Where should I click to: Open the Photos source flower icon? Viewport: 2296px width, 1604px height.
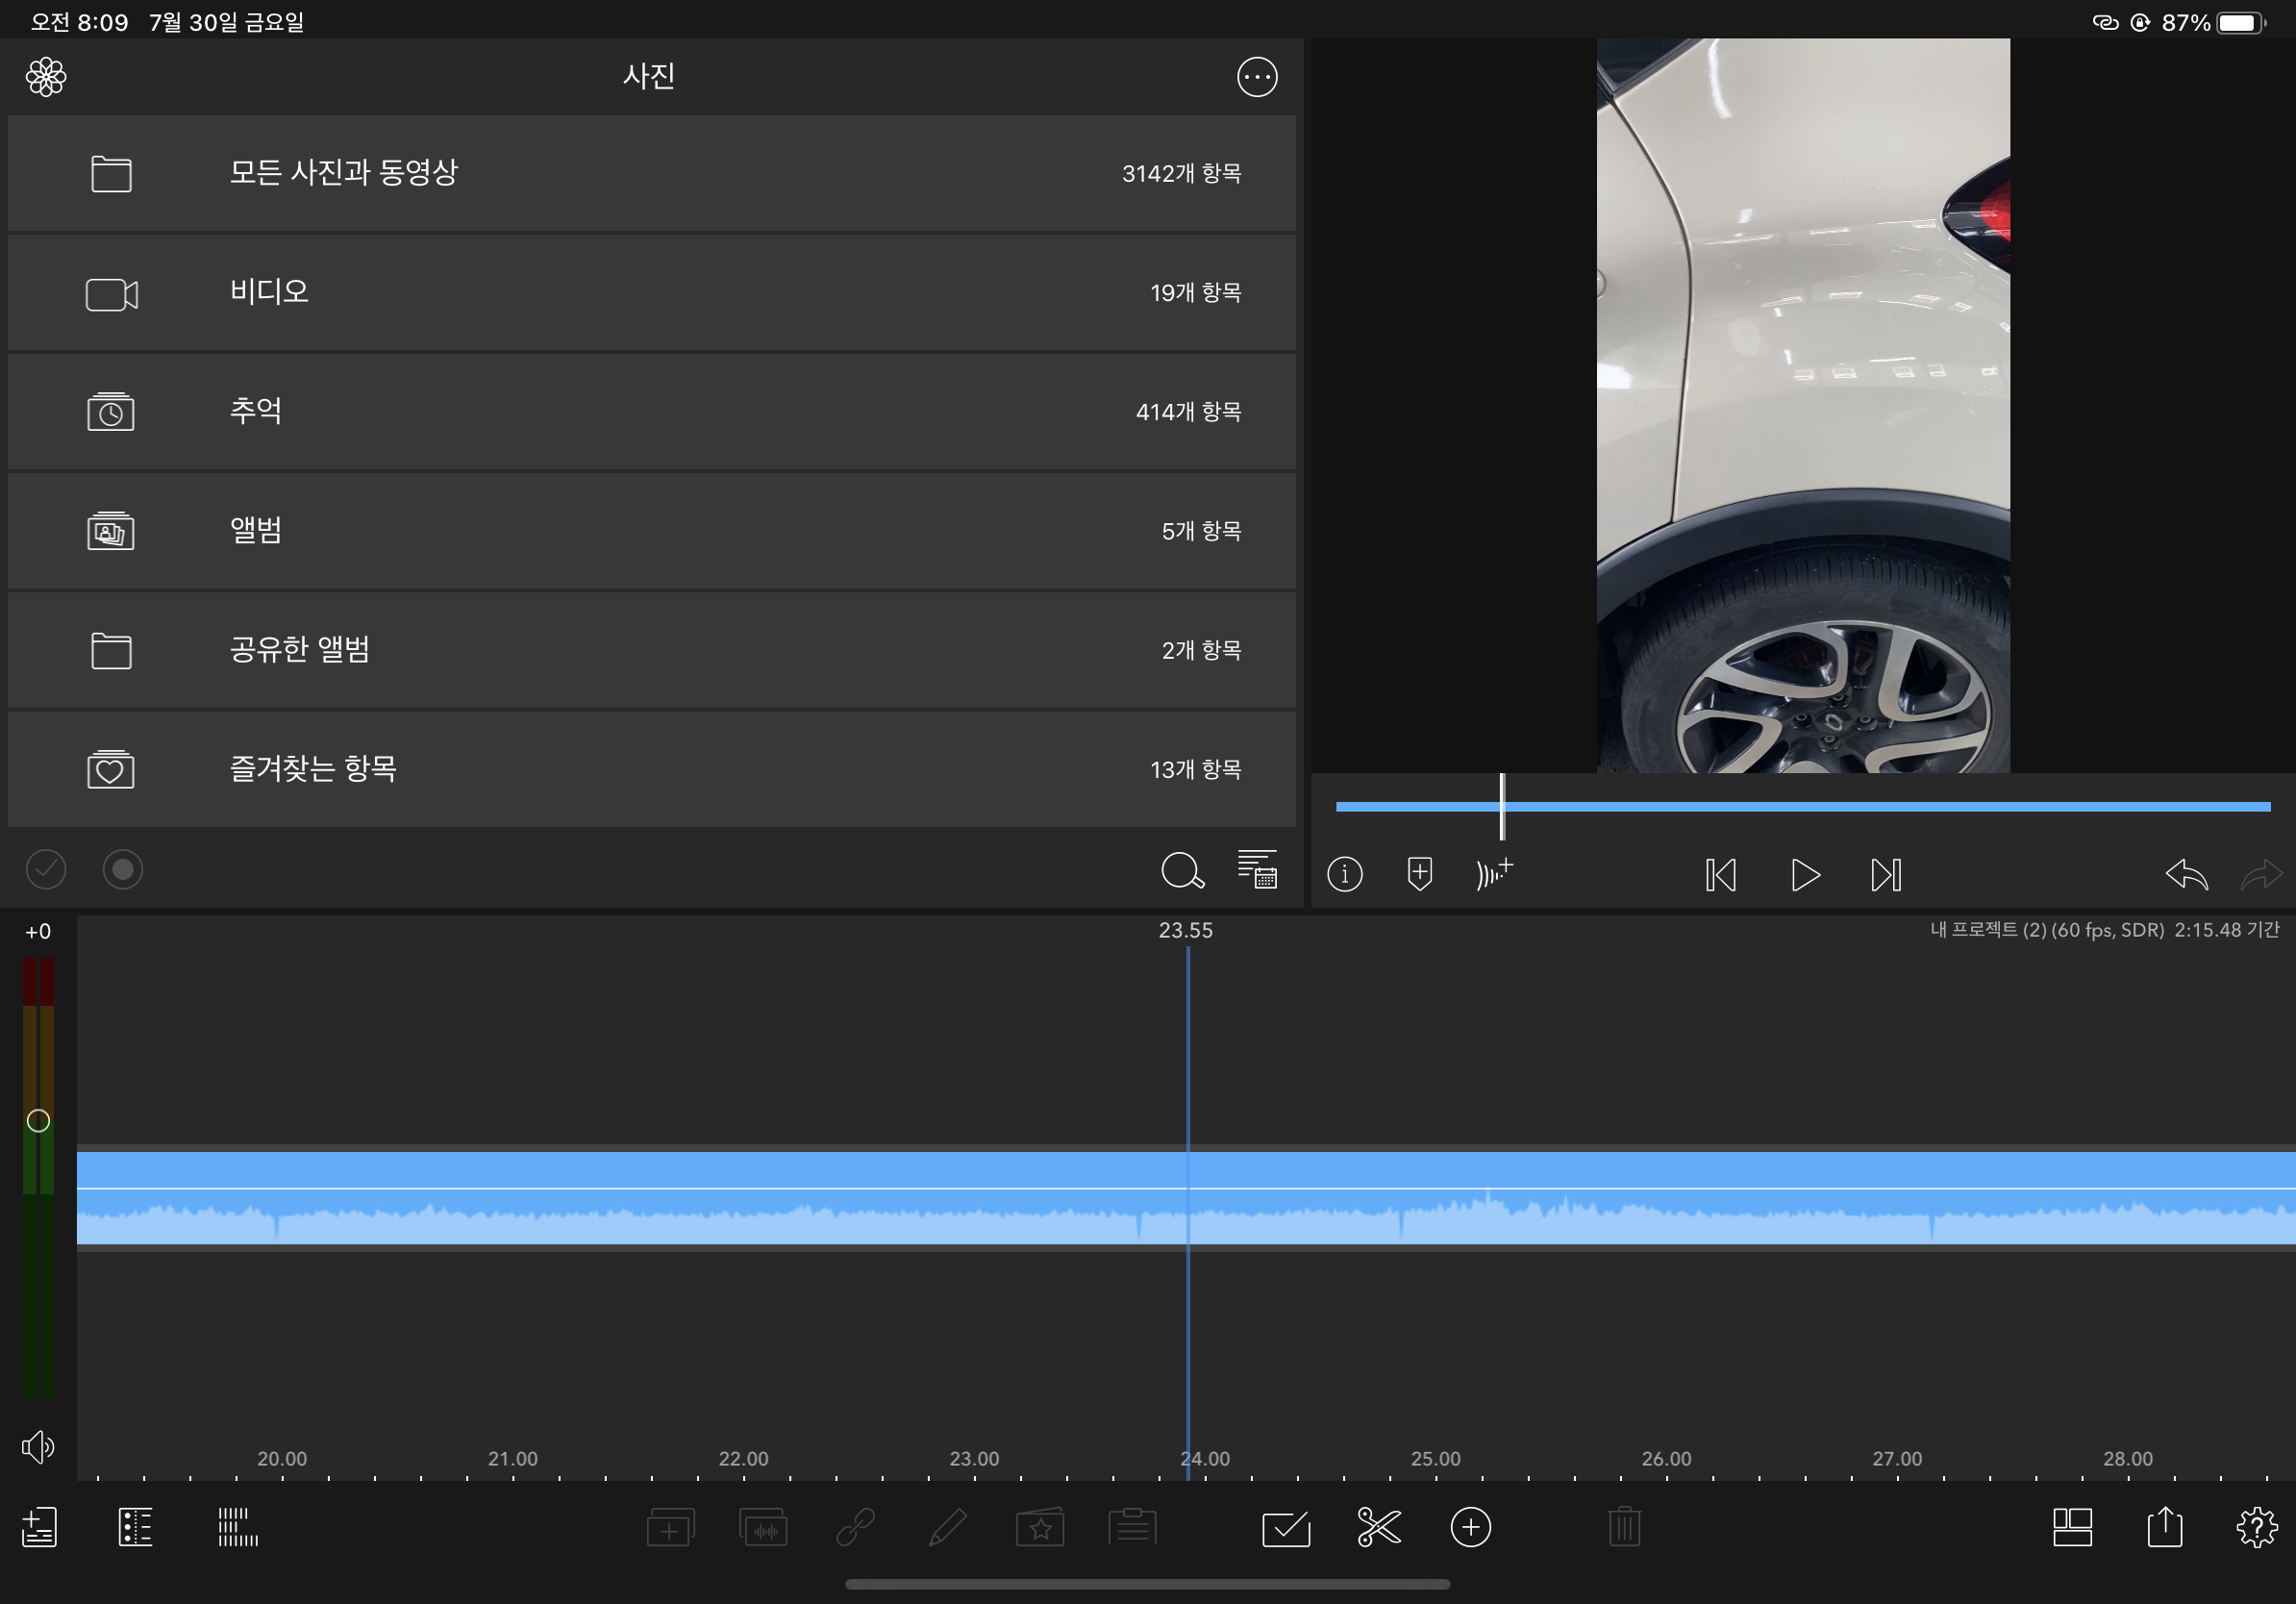coord(46,77)
